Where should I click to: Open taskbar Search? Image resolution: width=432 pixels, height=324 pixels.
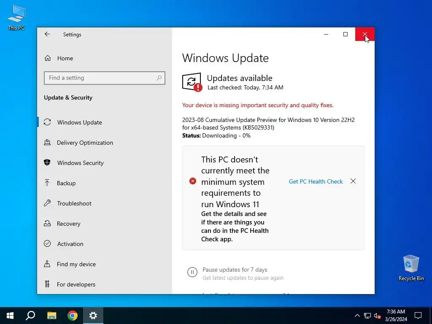tap(30, 316)
